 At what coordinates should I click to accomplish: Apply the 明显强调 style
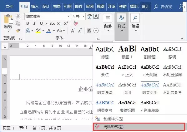tap(105, 88)
